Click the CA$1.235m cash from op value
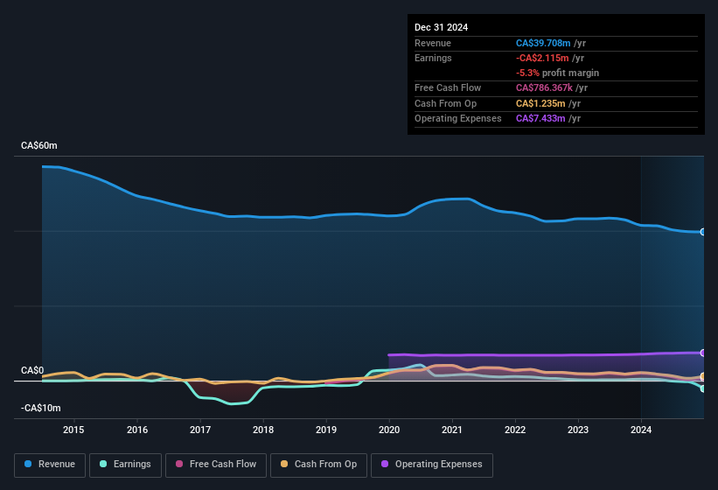718x490 pixels. tap(540, 103)
